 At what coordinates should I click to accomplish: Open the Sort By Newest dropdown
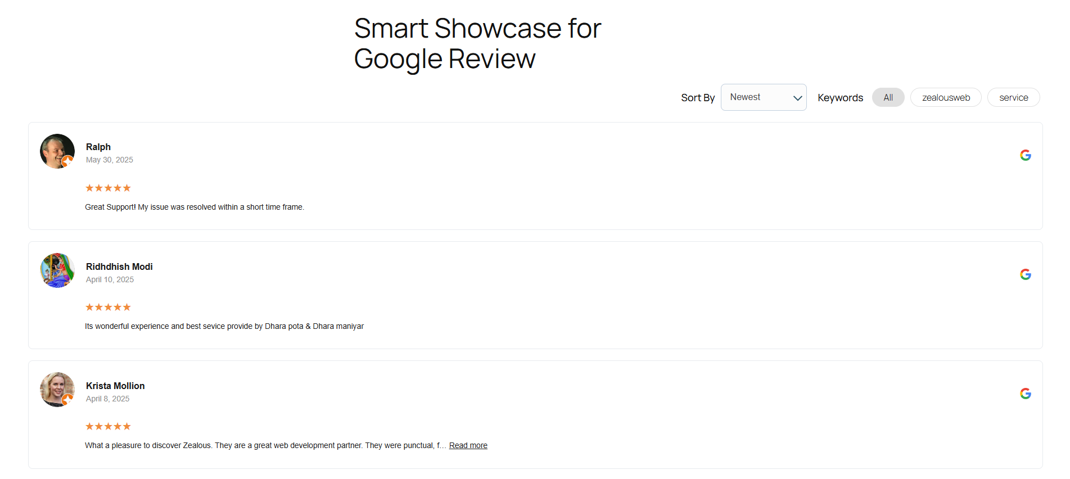click(764, 97)
